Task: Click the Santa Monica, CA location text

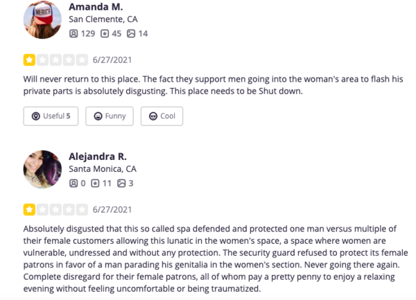Action: click(103, 169)
